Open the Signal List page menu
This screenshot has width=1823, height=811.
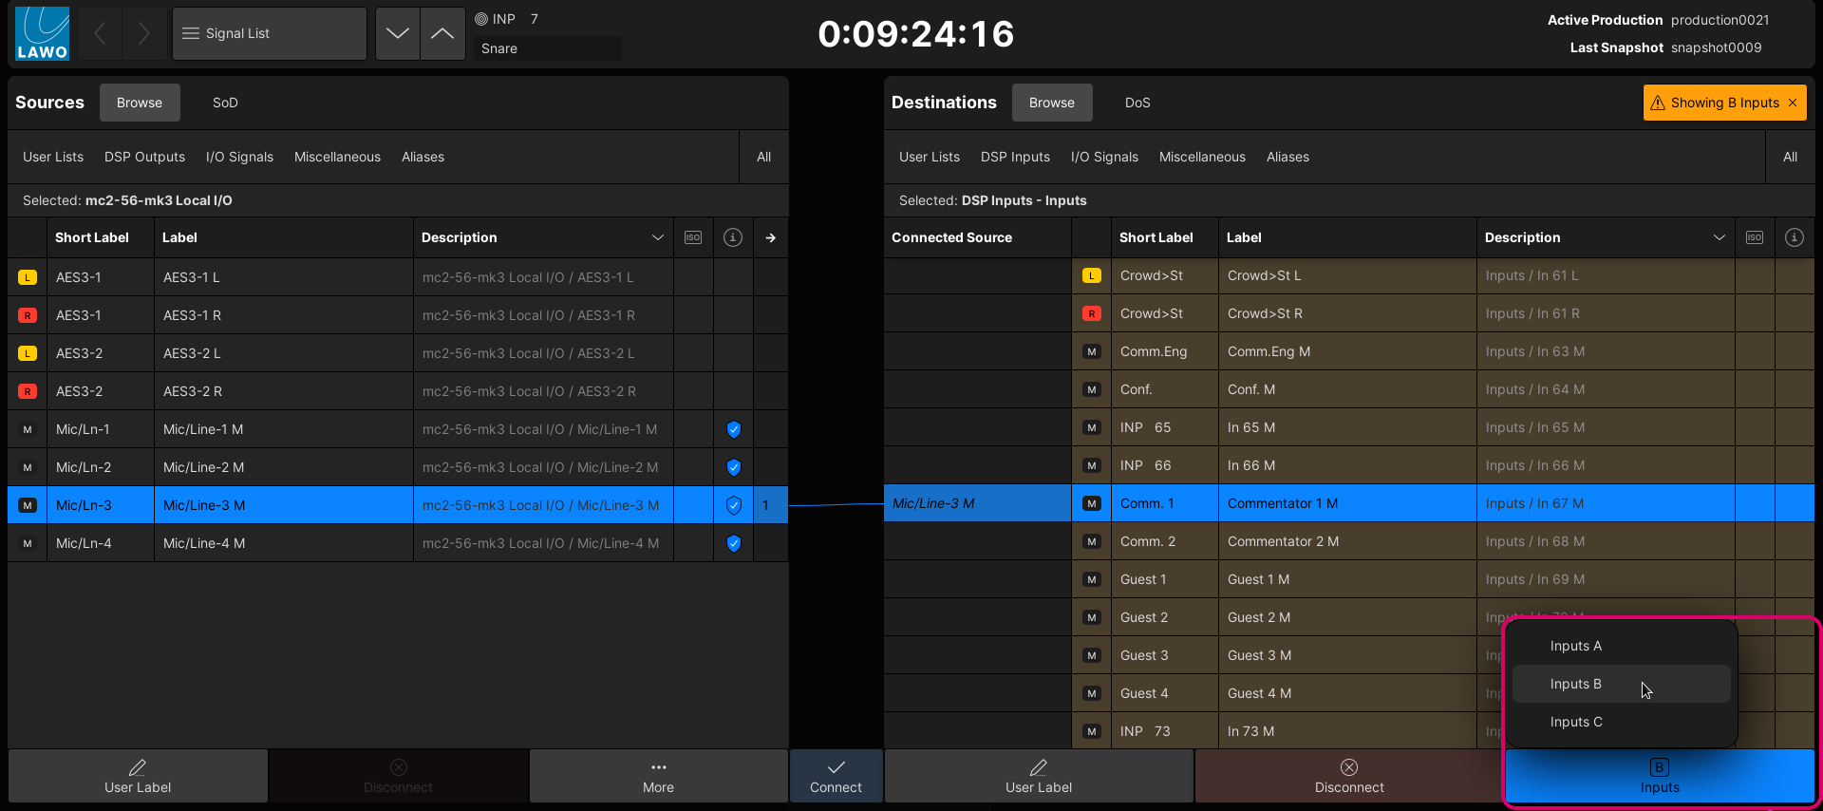(x=270, y=34)
